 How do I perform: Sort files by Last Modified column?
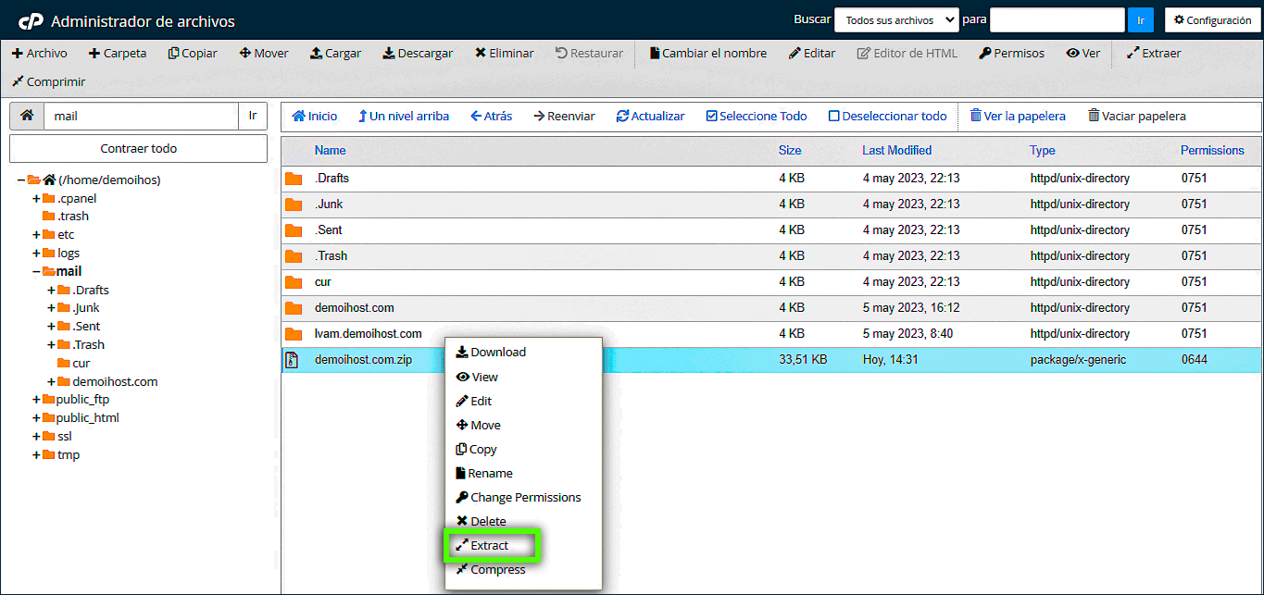point(896,151)
